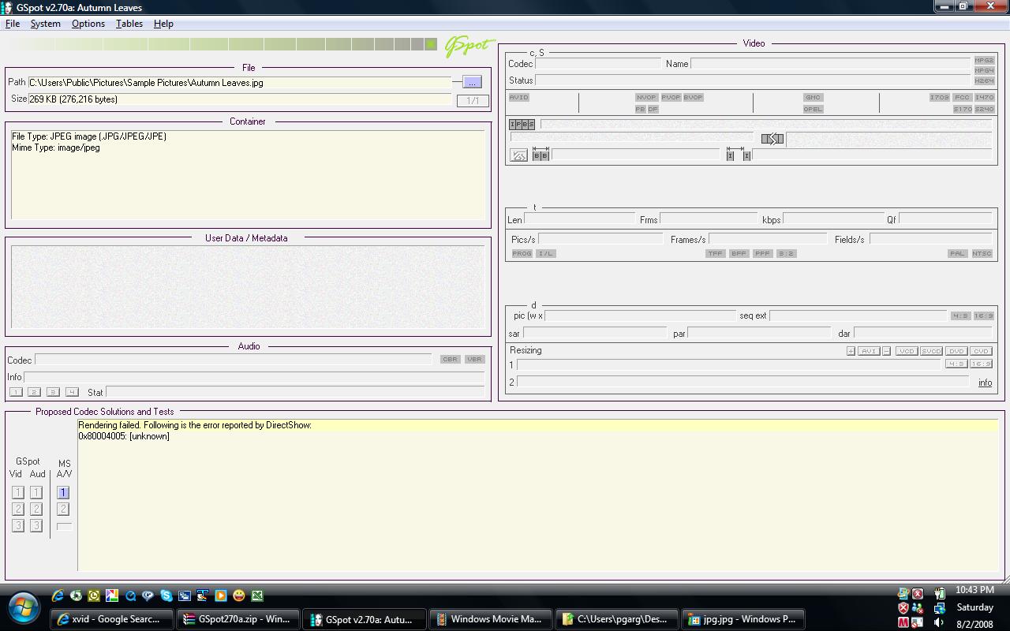The height and width of the screenshot is (631, 1010).
Task: Click the minus button in Resizing
Action: (886, 351)
